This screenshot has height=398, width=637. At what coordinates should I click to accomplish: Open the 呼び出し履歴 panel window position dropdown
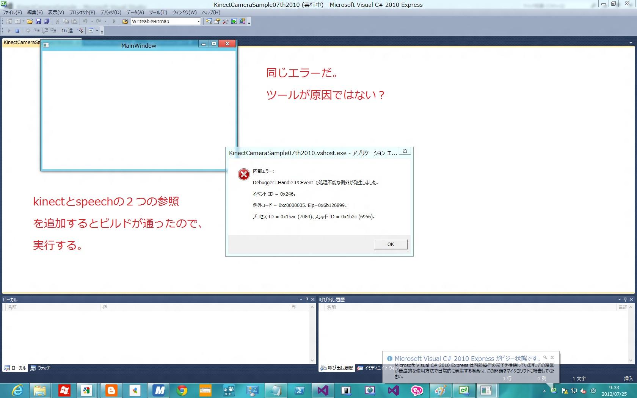pyautogui.click(x=620, y=299)
